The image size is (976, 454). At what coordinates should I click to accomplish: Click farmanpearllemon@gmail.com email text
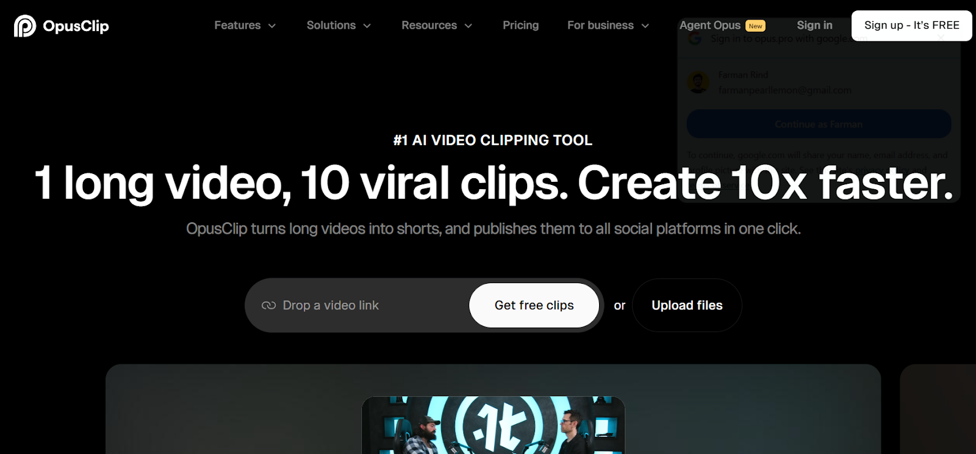784,90
